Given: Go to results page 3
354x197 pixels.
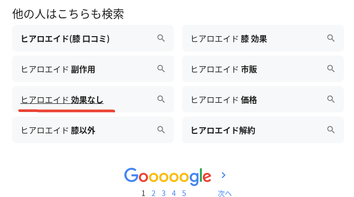Looking at the screenshot, I should 164,193.
